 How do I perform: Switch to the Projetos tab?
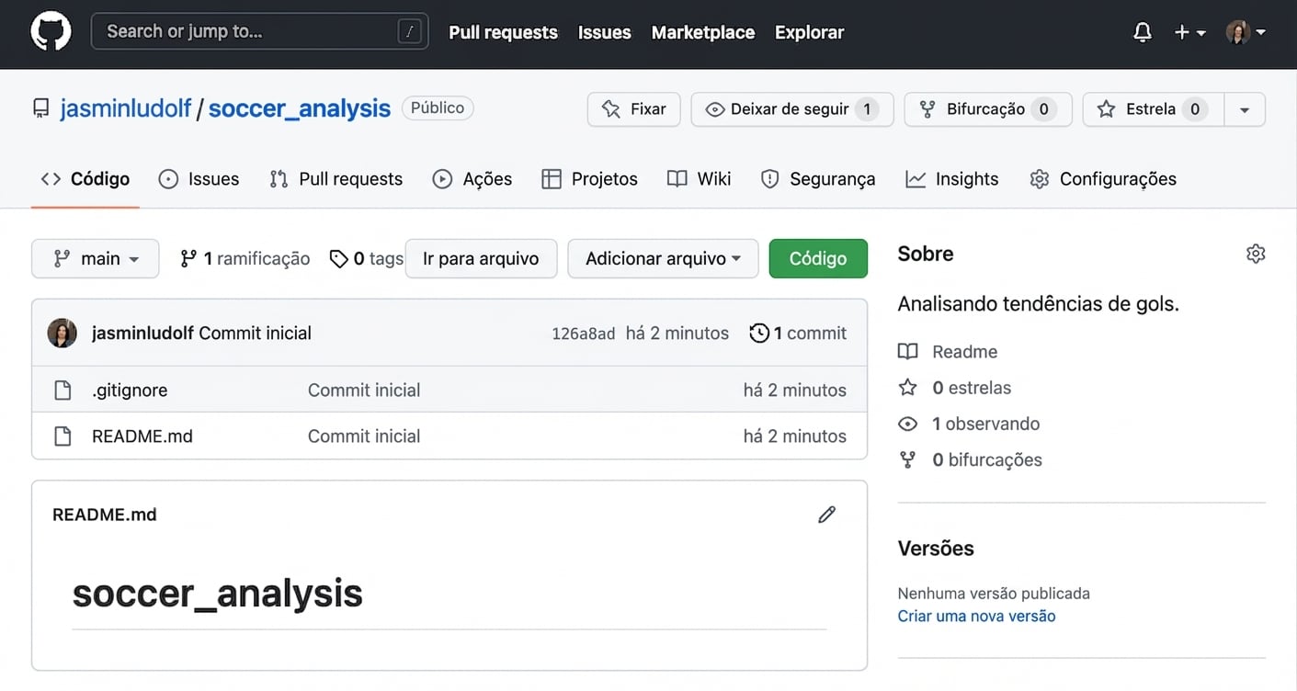pyautogui.click(x=589, y=179)
